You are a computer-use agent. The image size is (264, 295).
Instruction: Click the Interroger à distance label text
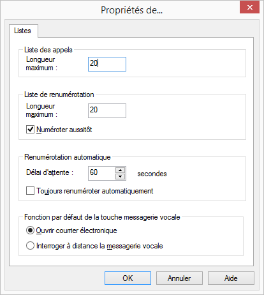click(99, 246)
